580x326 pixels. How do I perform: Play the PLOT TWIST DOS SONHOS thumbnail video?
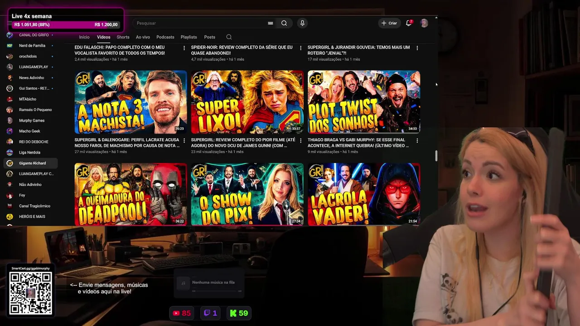coord(364,102)
